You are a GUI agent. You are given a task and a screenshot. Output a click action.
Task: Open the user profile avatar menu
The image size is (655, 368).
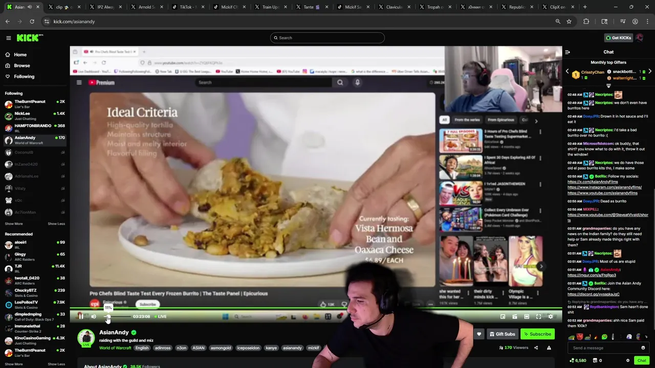[640, 38]
